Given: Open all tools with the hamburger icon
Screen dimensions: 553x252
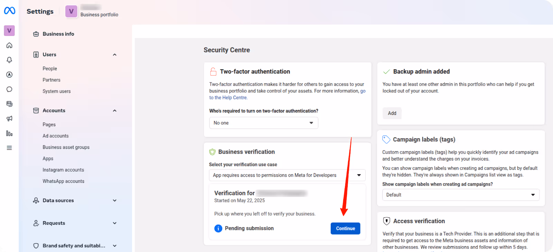Looking at the screenshot, I should pos(9,147).
